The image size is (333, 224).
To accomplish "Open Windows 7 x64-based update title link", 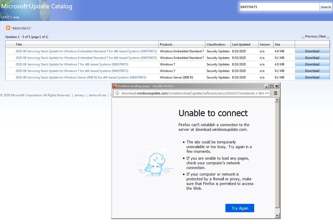I will coord(72,71).
